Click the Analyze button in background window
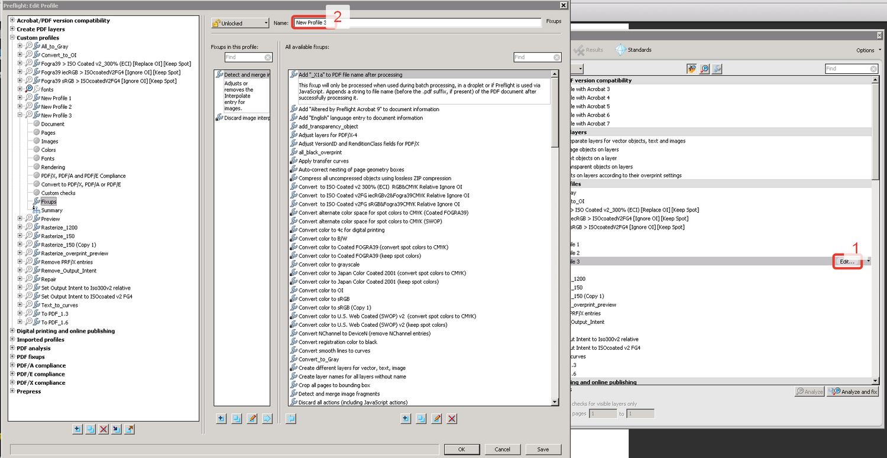This screenshot has width=887, height=458. click(x=809, y=391)
